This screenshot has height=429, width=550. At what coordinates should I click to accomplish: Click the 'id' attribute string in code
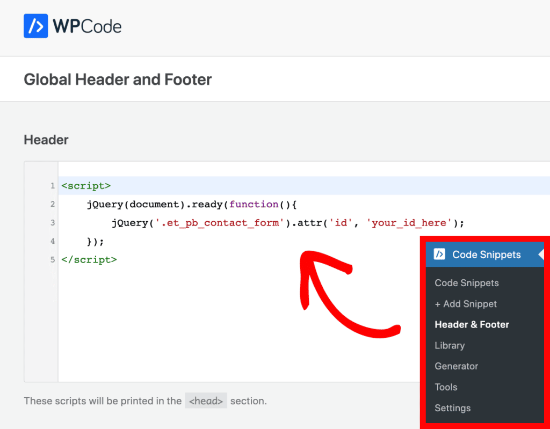tap(341, 223)
